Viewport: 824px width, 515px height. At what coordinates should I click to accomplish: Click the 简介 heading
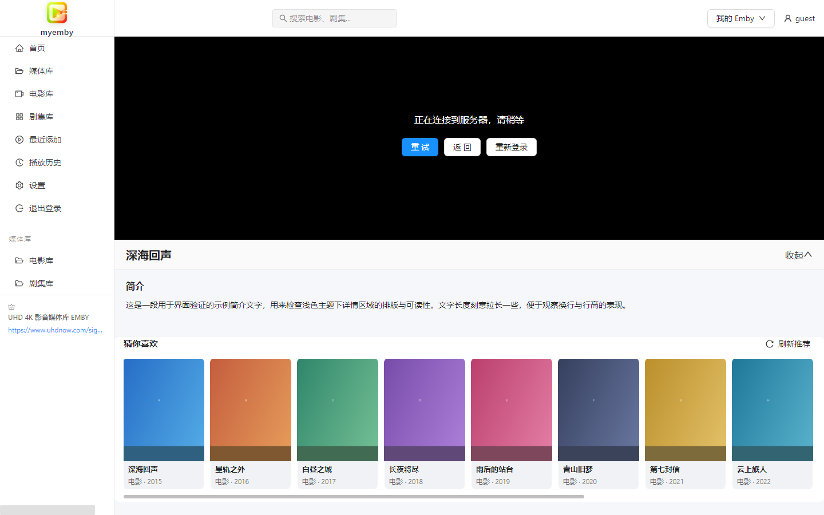[x=135, y=286]
